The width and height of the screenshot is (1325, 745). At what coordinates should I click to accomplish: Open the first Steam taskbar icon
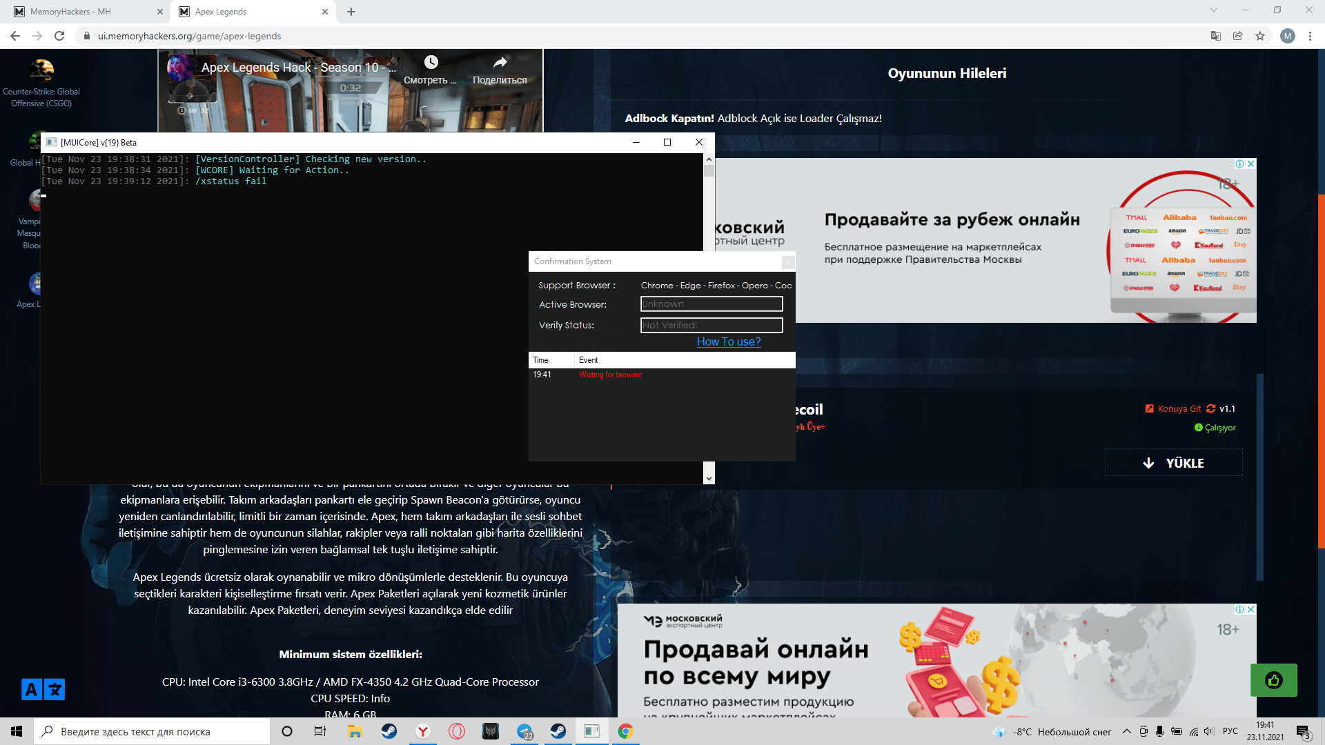(389, 731)
